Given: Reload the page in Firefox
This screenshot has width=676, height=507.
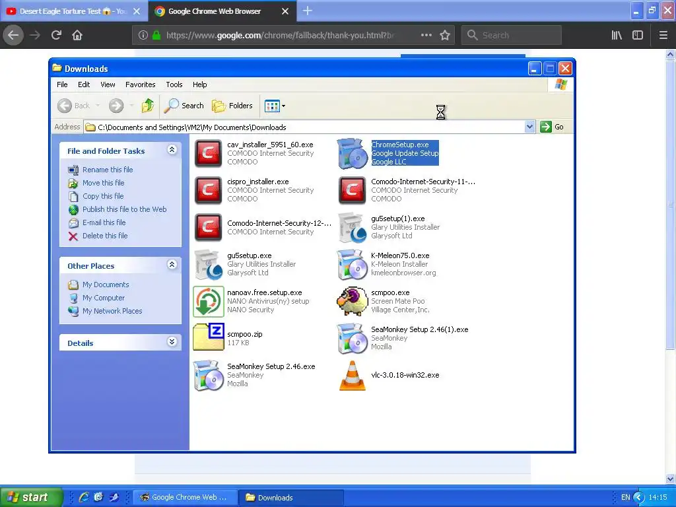Looking at the screenshot, I should click(x=57, y=35).
